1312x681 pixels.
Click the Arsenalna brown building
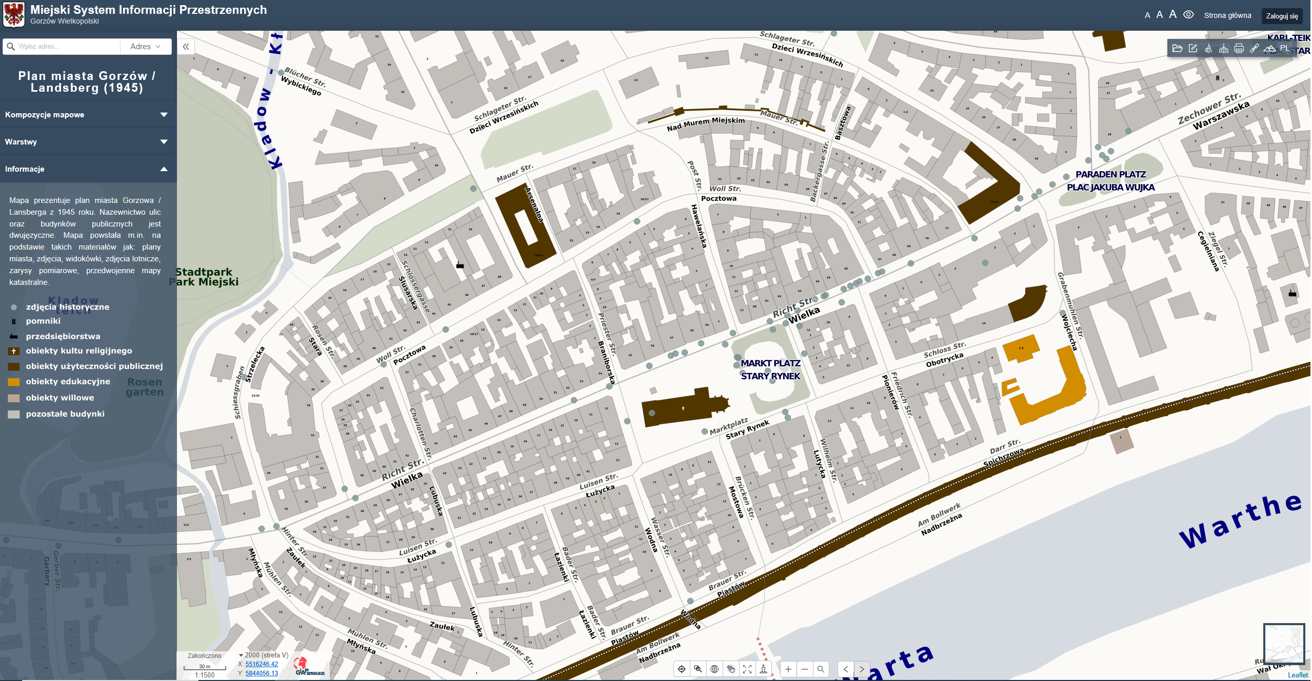tap(526, 225)
